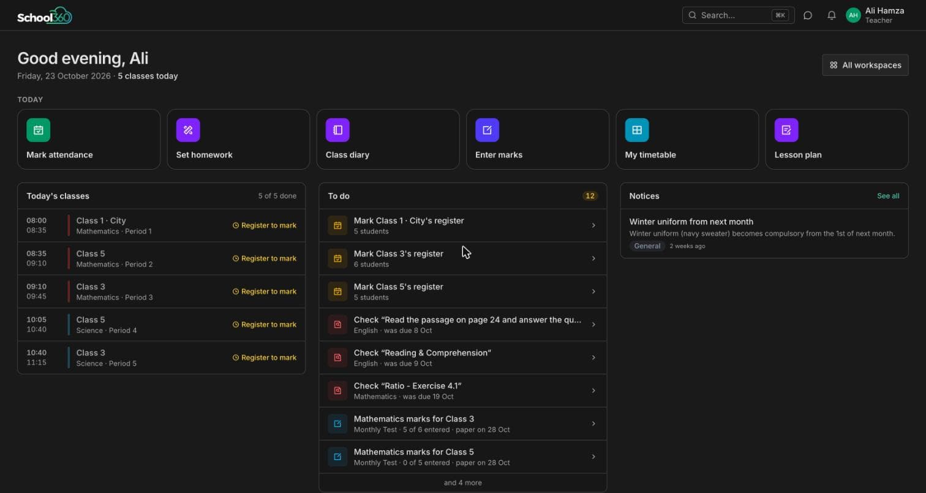926x493 pixels.
Task: Open the chevron for Mark Class 1 · City's register
Action: pyautogui.click(x=593, y=225)
